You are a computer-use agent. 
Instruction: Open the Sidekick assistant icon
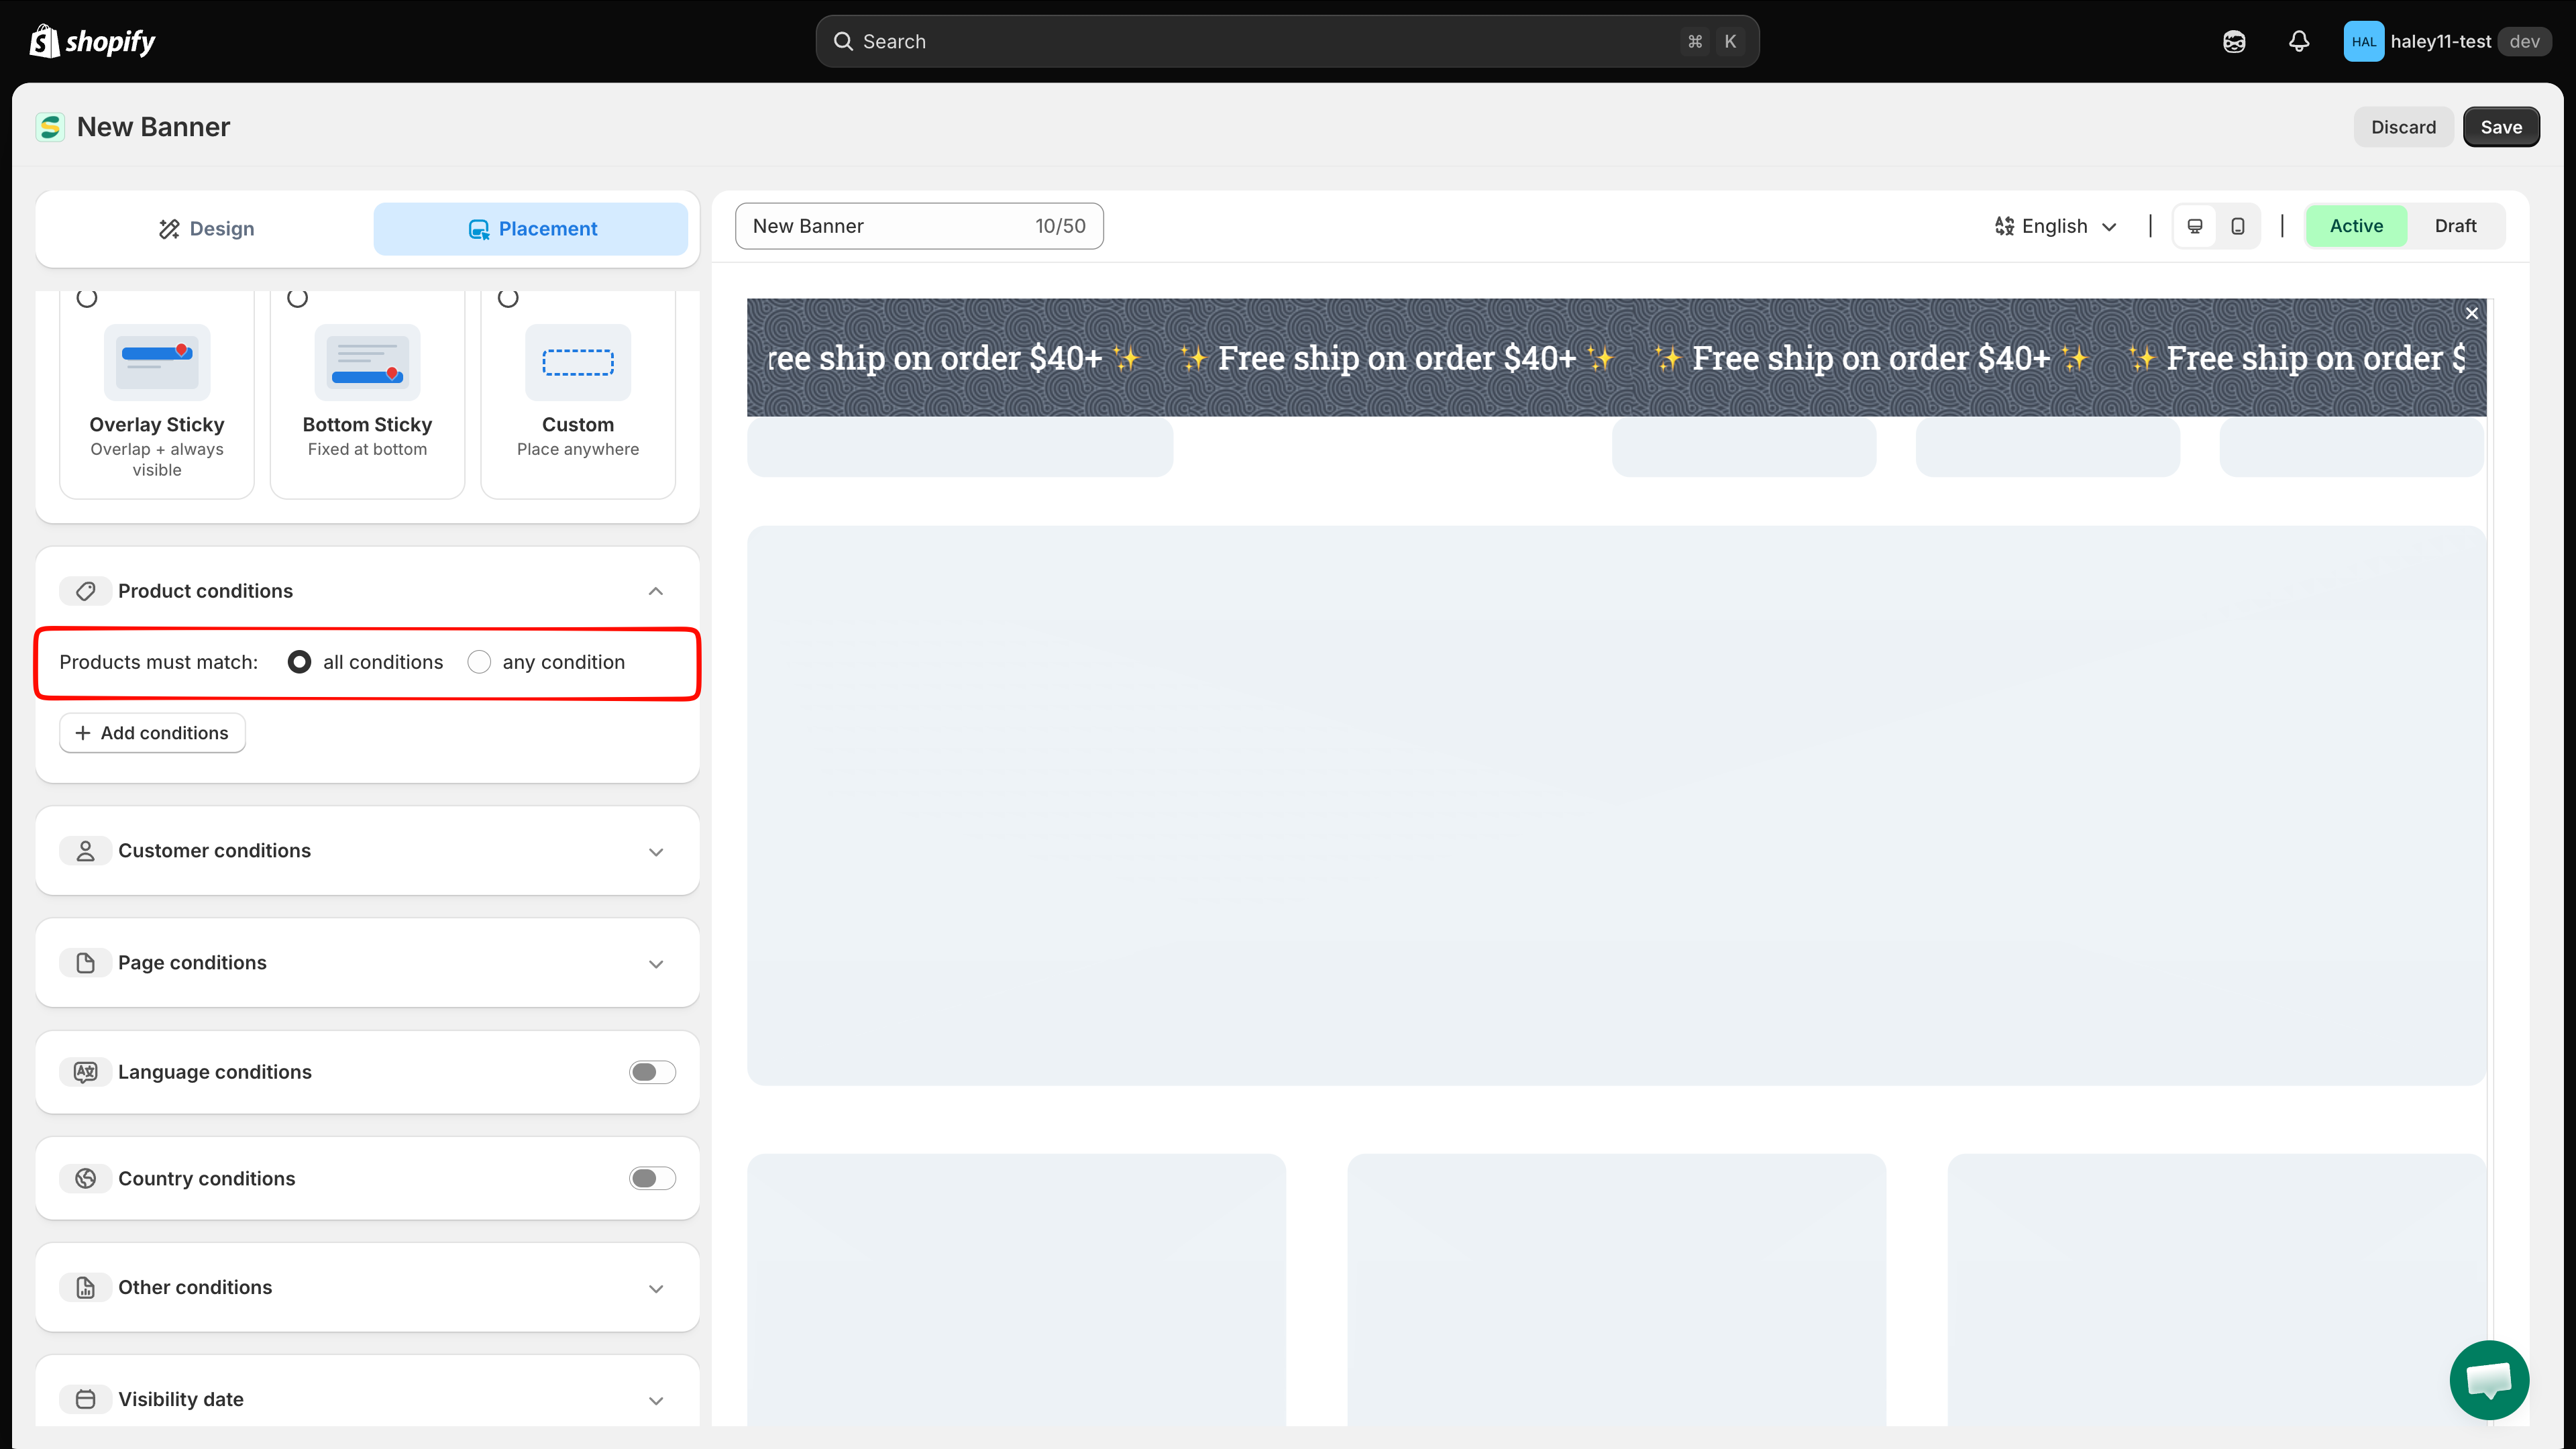pos(2234,41)
